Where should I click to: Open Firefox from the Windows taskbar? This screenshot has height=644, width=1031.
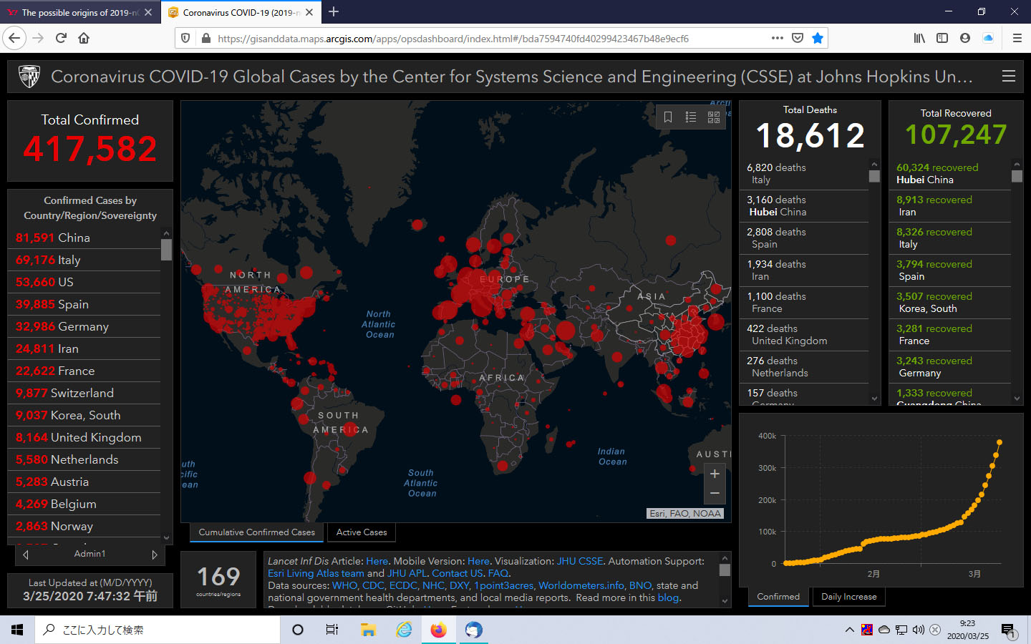(x=438, y=630)
